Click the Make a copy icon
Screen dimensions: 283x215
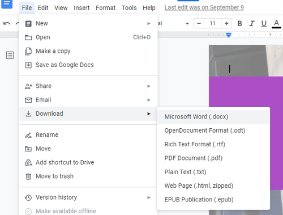coord(28,51)
